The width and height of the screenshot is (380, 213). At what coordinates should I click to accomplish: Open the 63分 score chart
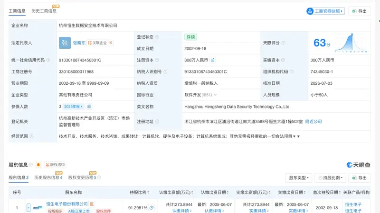[x=351, y=43]
